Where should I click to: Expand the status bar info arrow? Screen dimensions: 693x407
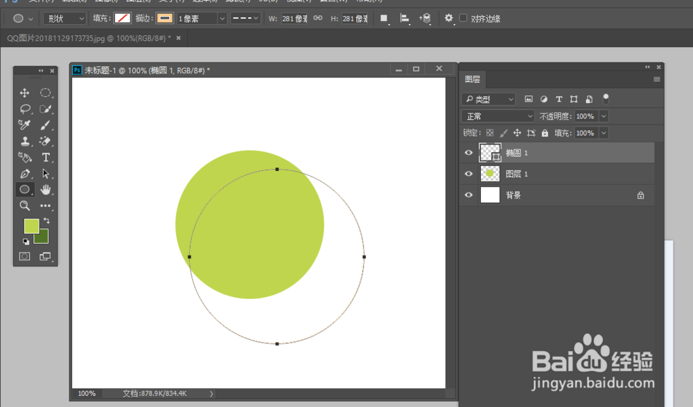tap(211, 393)
